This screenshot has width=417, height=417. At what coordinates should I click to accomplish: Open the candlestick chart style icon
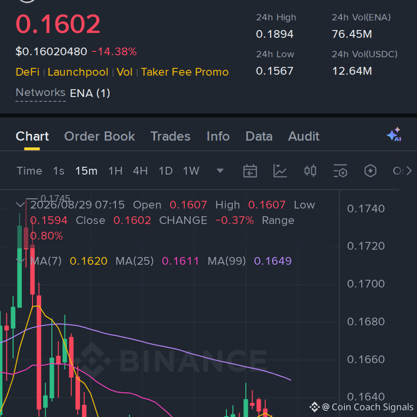[310, 171]
